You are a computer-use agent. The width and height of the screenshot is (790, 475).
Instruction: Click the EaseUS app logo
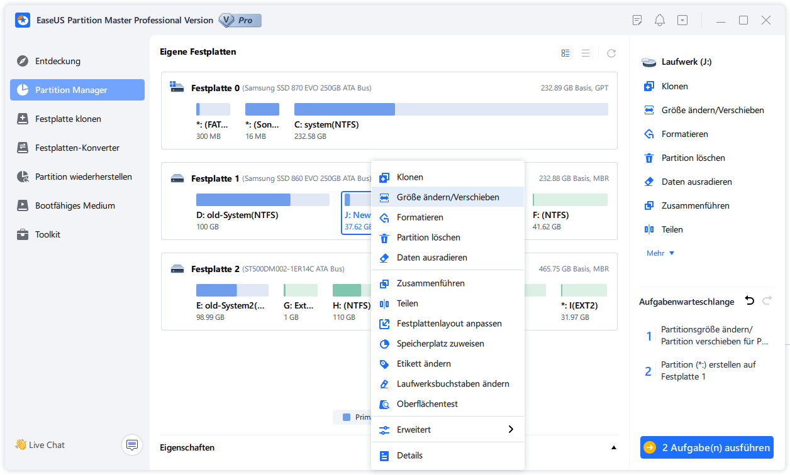point(23,20)
